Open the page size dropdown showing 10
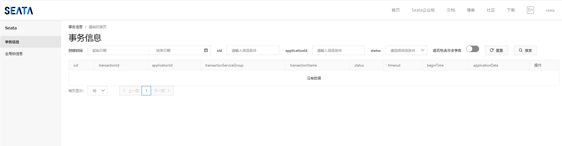Image resolution: width=562 pixels, height=146 pixels. click(97, 91)
